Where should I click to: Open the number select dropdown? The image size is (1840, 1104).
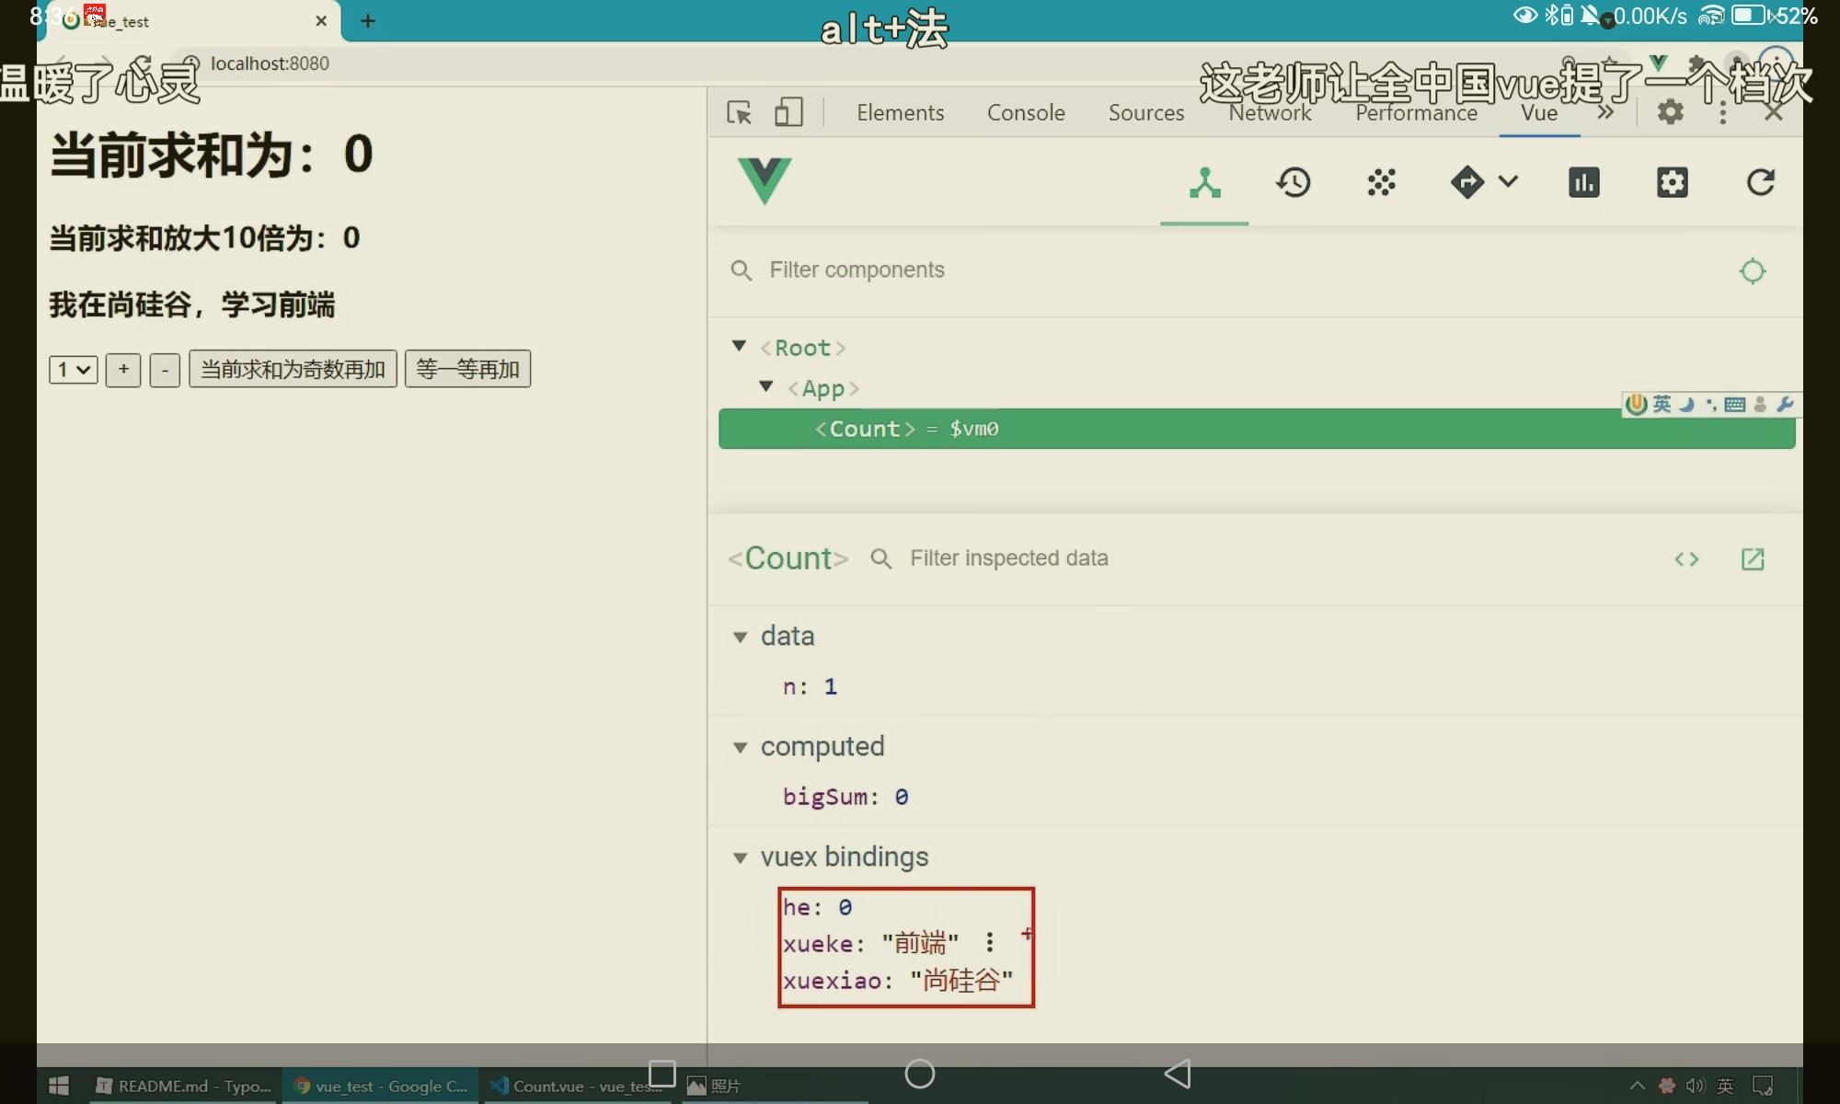[74, 370]
